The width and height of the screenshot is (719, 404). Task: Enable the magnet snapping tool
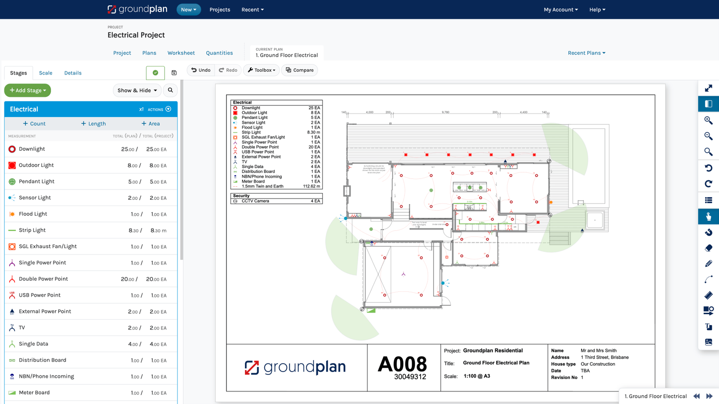pyautogui.click(x=709, y=232)
